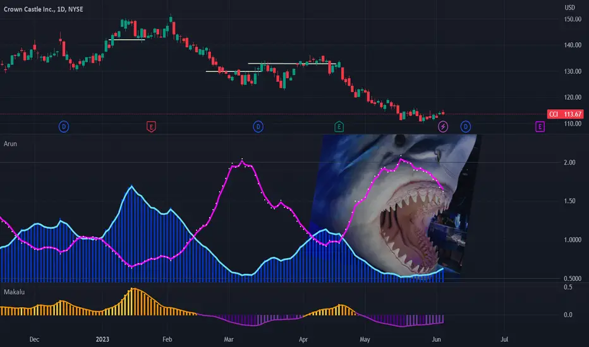Click the 150.00 price axis label
This screenshot has width=589, height=347.
573,19
